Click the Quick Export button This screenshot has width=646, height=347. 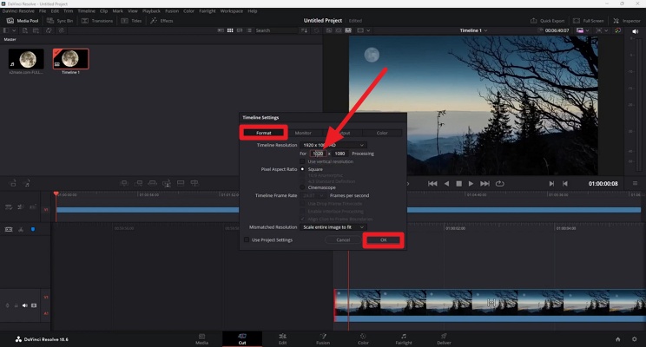point(548,21)
